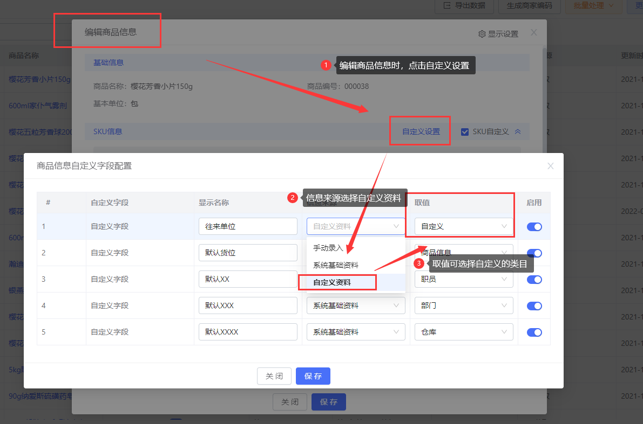Image resolution: width=643 pixels, height=424 pixels.
Task: Open 取值 dropdown showing 职员
Action: [463, 279]
